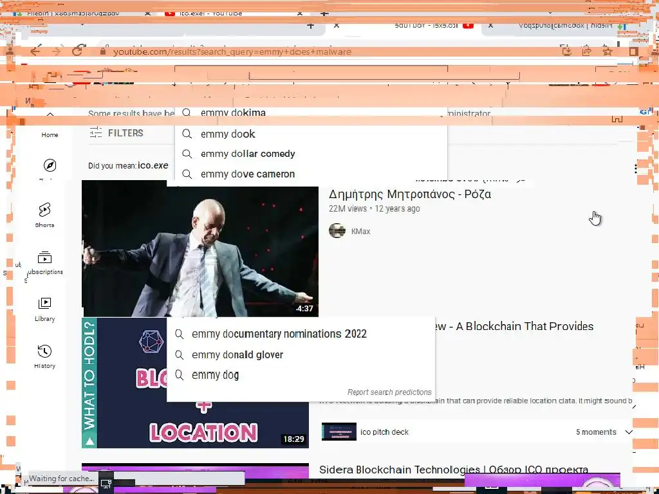The image size is (659, 494).
Task: Pick suggestion emmy donald glover
Action: click(x=301, y=354)
